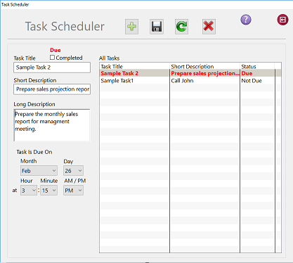Click the floppy disk save icon

point(157,27)
